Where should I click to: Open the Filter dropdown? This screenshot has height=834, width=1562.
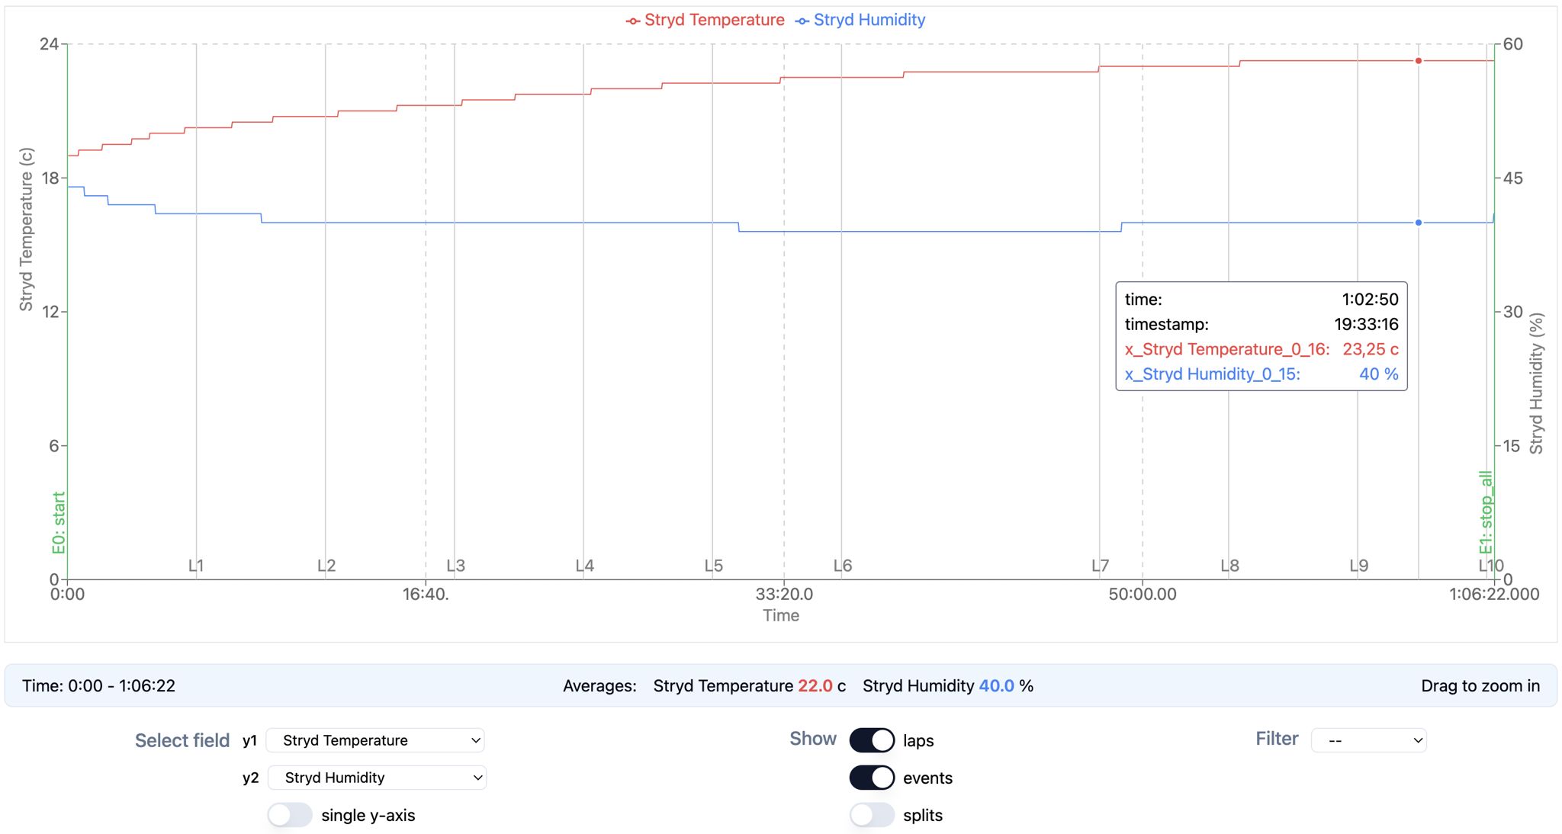click(x=1368, y=740)
